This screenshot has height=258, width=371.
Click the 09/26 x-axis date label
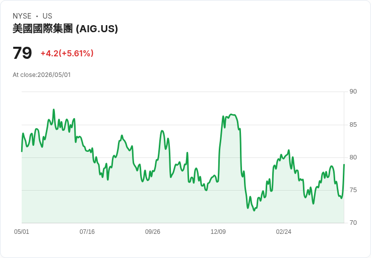pyautogui.click(x=153, y=232)
